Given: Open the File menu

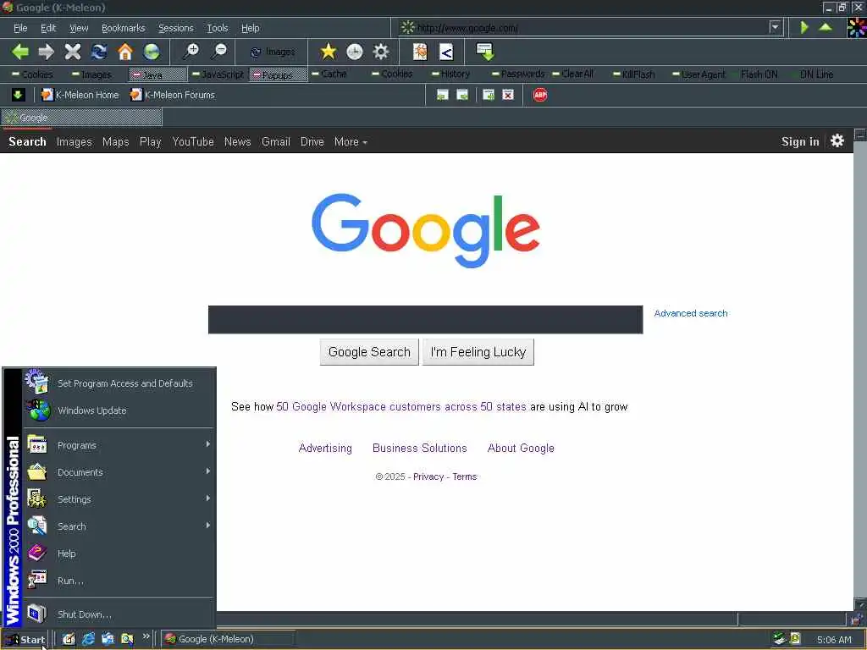Looking at the screenshot, I should pyautogui.click(x=20, y=28).
